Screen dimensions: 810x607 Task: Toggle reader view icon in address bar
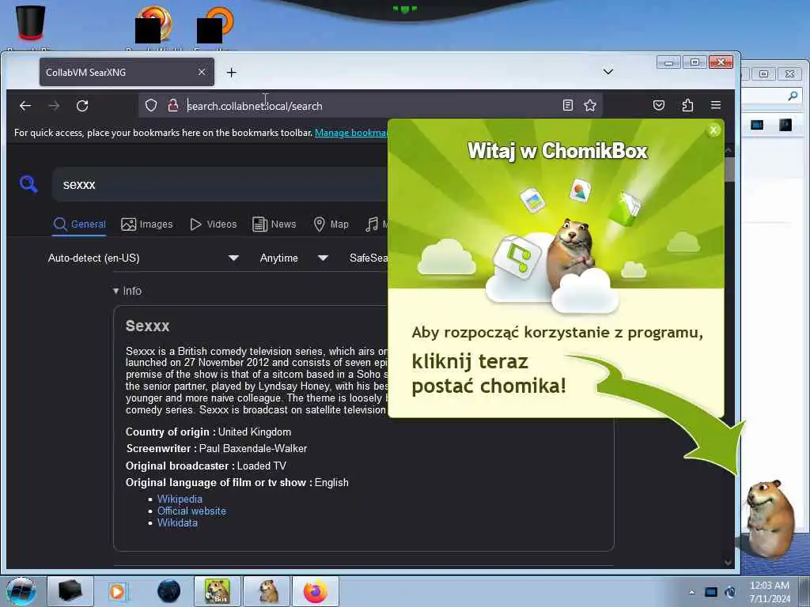point(568,105)
